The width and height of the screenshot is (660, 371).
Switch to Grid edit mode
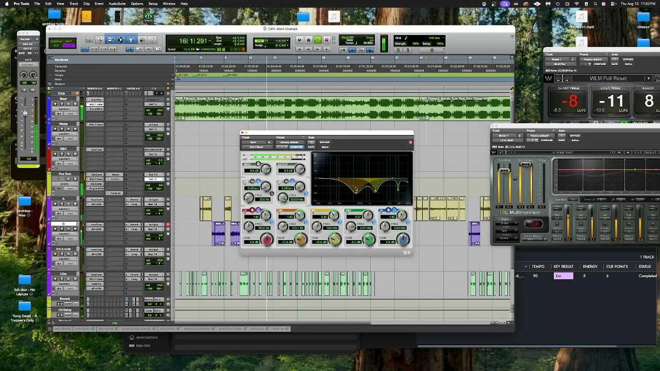point(69,45)
